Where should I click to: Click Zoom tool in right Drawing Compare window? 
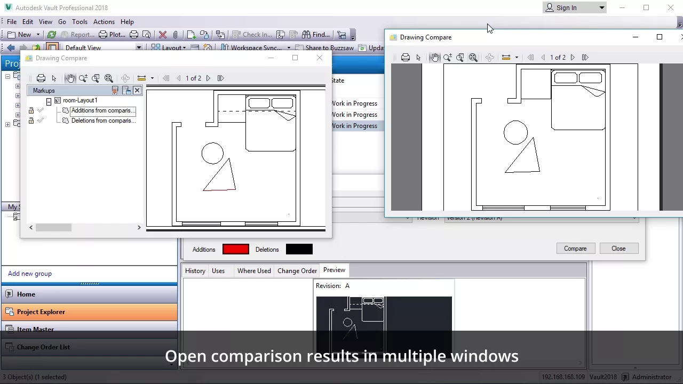pos(448,57)
